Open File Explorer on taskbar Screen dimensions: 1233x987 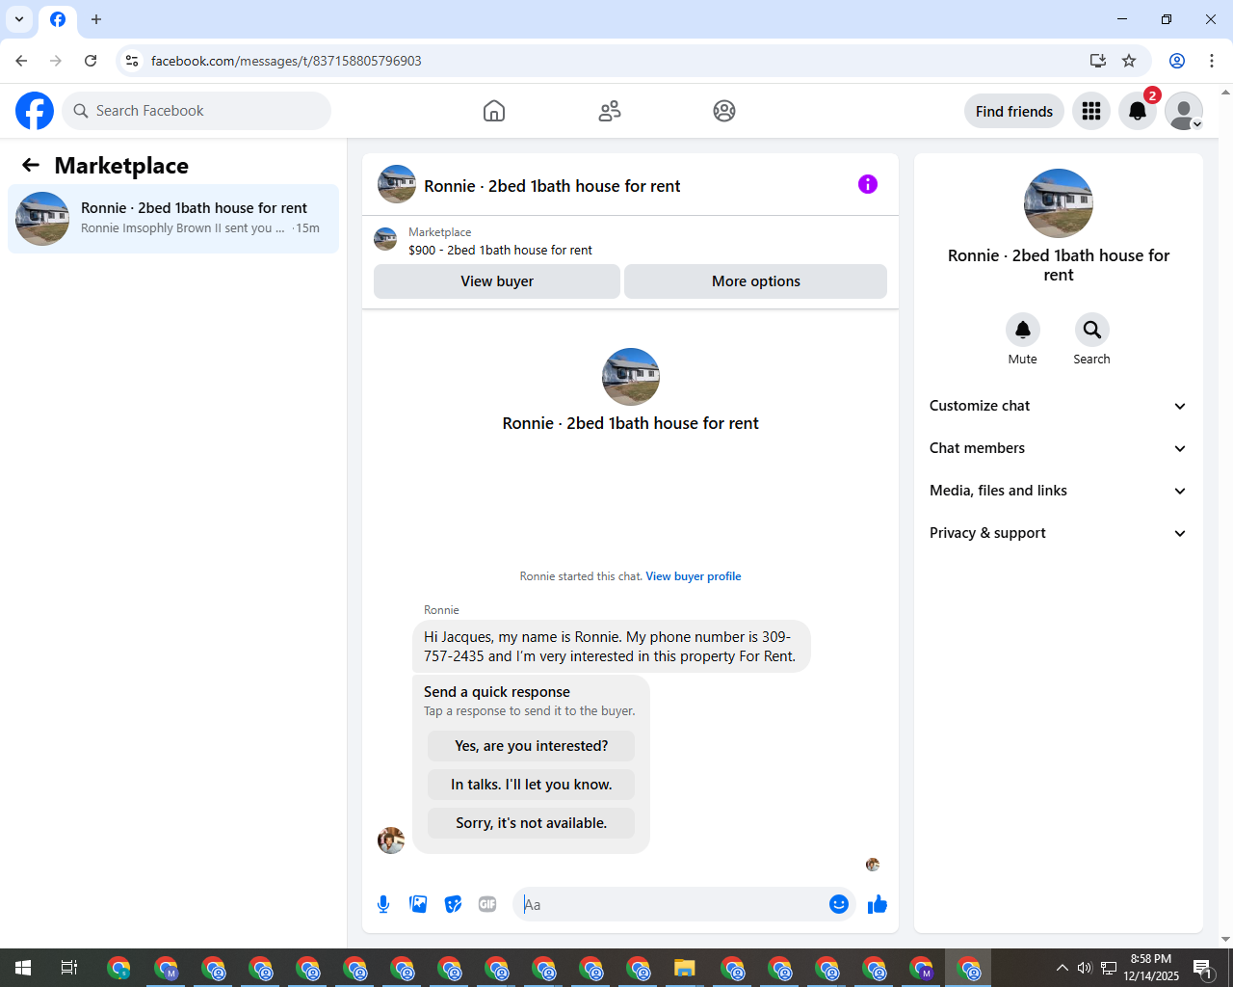[685, 968]
